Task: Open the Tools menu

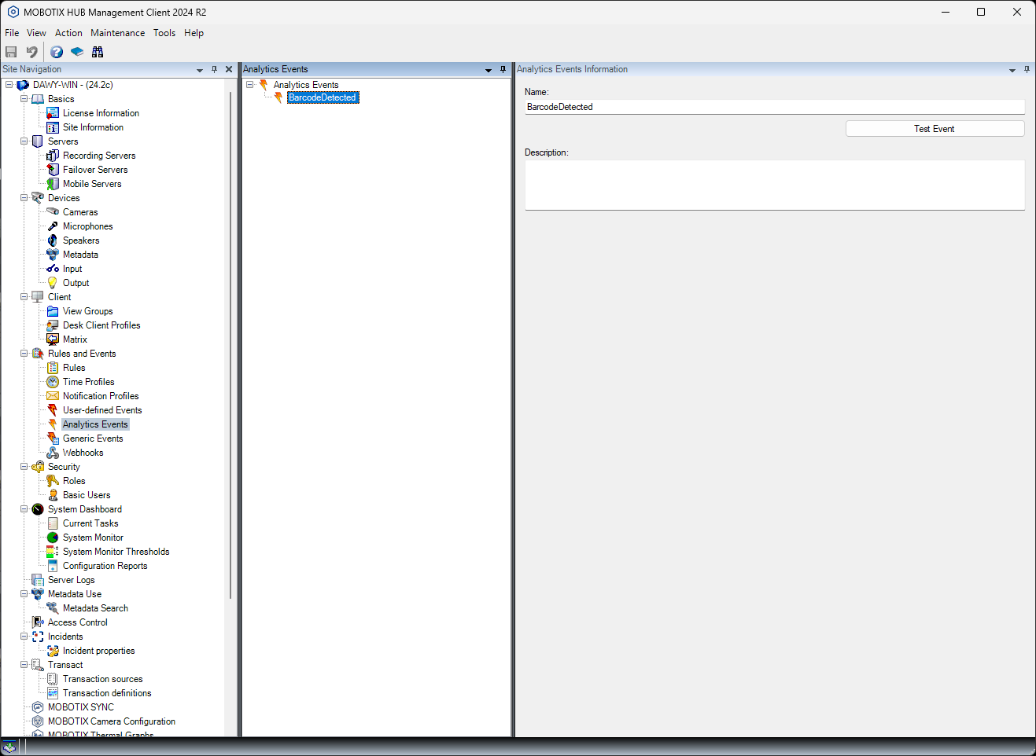Action: (x=164, y=33)
